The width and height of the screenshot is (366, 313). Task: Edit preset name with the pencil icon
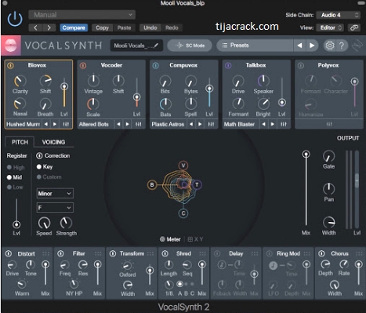pos(156,45)
